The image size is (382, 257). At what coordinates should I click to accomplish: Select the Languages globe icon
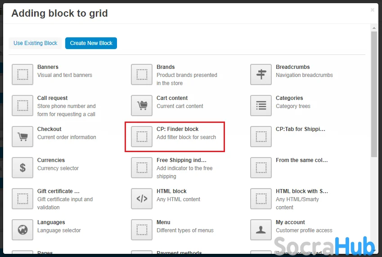(22, 230)
